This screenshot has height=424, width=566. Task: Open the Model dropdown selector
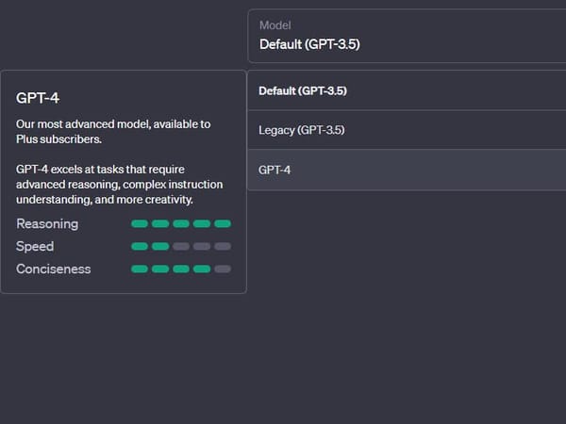click(406, 36)
